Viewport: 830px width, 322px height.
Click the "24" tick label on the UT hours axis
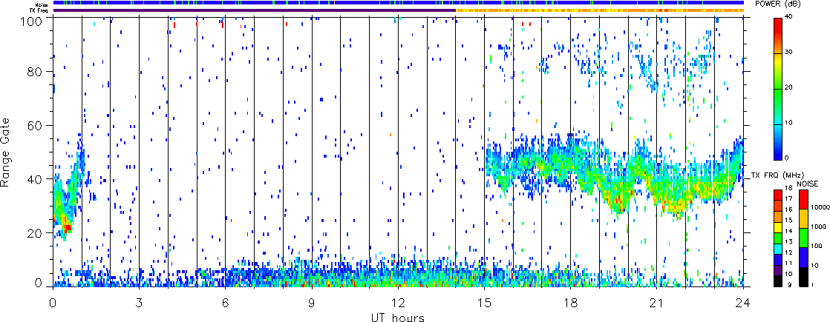[x=743, y=303]
